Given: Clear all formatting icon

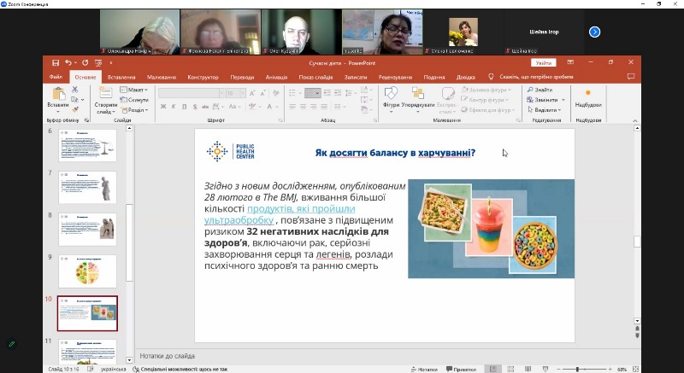Looking at the screenshot, I should pyautogui.click(x=275, y=93).
